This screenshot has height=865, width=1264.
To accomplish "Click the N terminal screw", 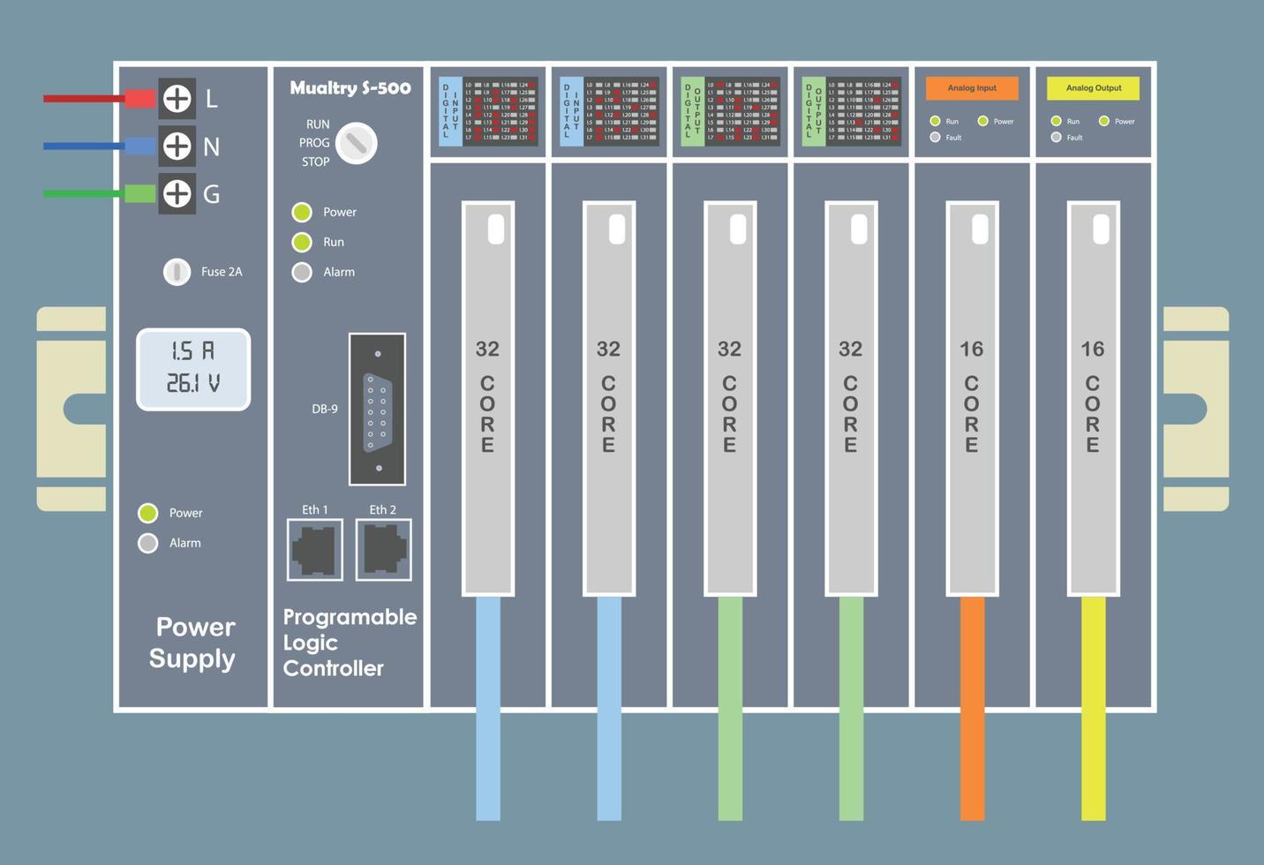I will click(x=177, y=147).
